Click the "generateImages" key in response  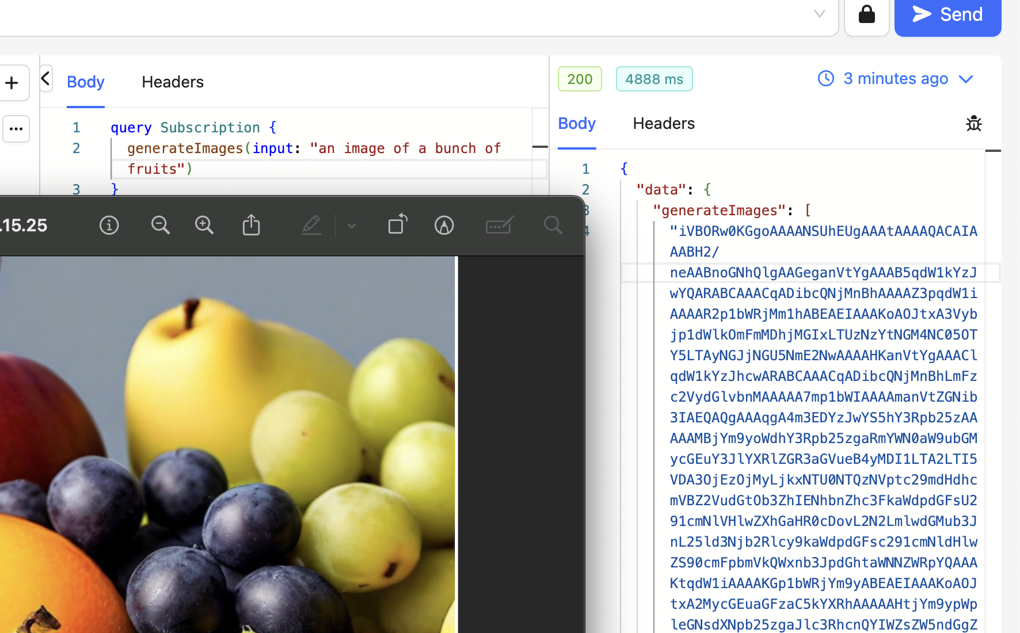pyautogui.click(x=720, y=211)
